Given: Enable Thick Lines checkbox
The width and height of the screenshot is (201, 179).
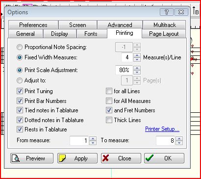Looking at the screenshot, I should (109, 120).
